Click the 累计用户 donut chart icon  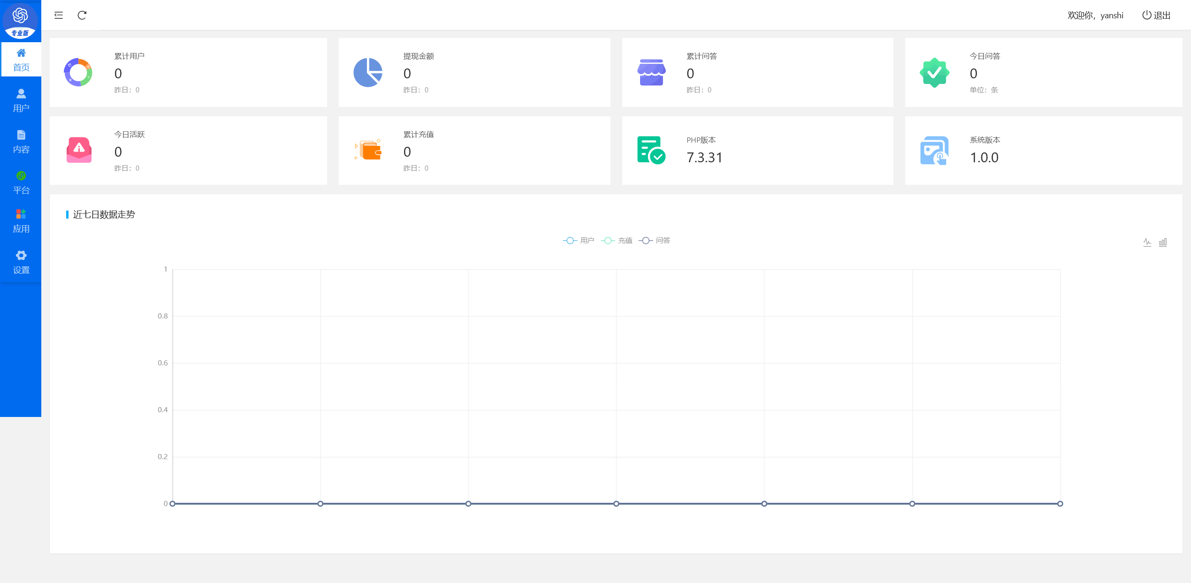(x=78, y=72)
